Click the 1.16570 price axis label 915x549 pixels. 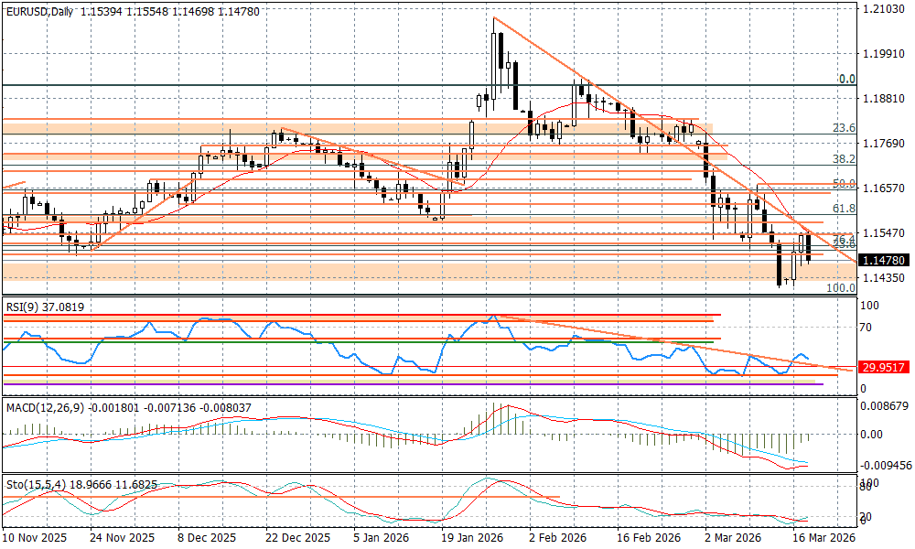tap(885, 188)
